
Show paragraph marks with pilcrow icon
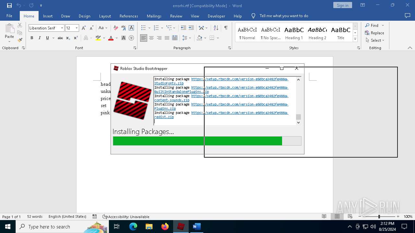pos(226,28)
